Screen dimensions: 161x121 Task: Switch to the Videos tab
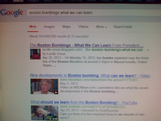tap(83, 27)
